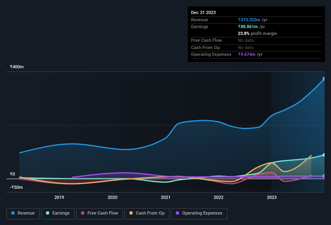This screenshot has height=225, width=331.
Task: Click the ₹88.861m earnings value
Action: coord(248,27)
